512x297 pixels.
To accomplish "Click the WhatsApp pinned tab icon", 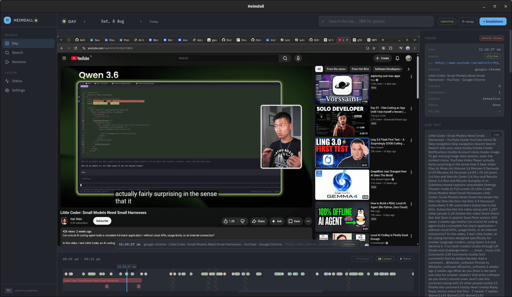I will click(69, 40).
